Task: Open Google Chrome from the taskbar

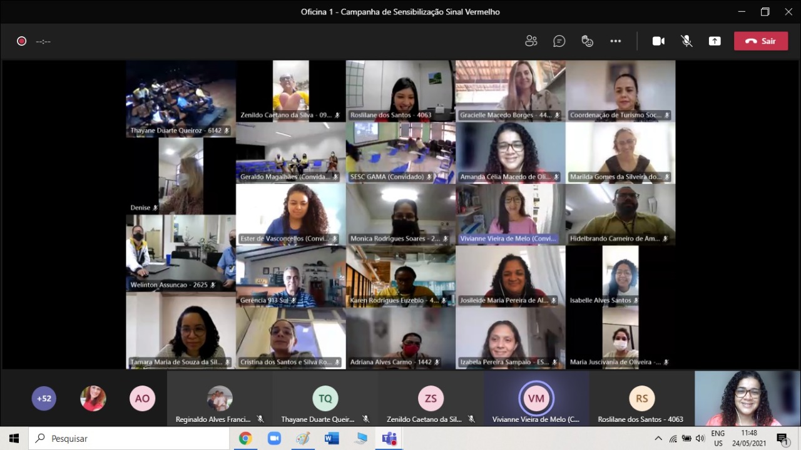Action: (245, 439)
